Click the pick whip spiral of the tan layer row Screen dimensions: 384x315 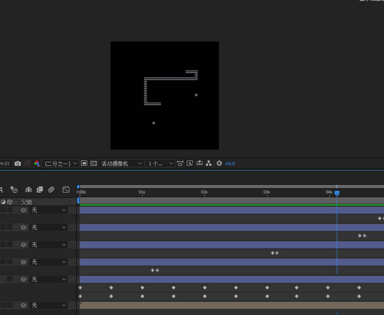[23, 305]
